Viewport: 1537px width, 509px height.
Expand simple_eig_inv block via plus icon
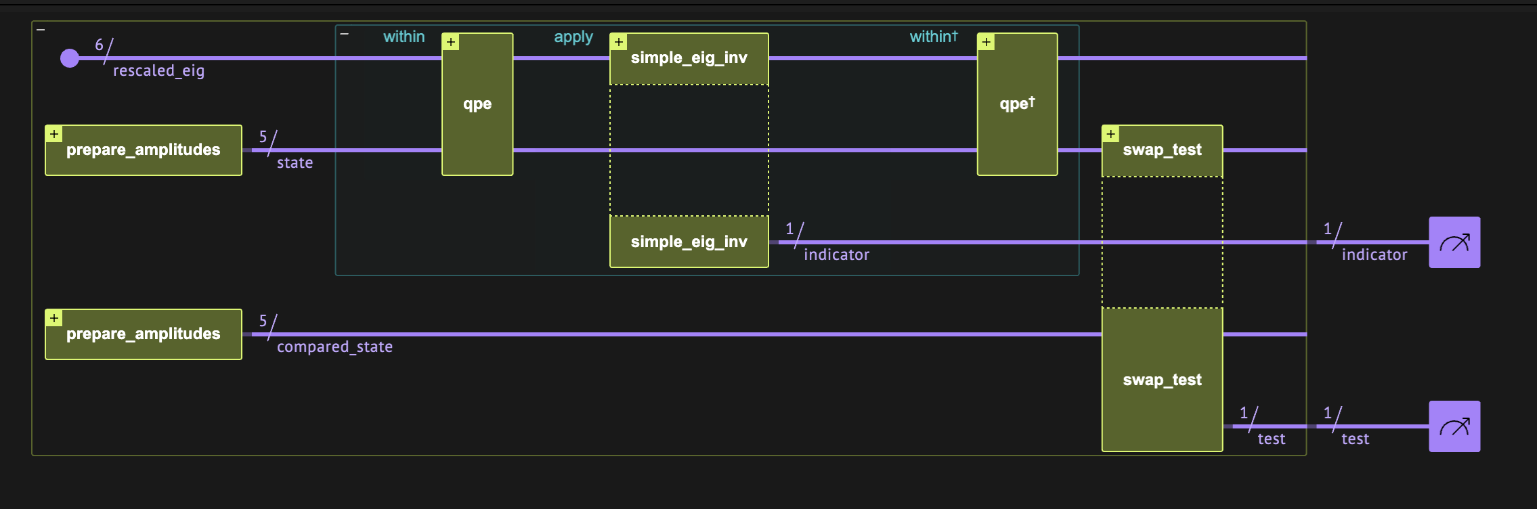click(619, 42)
